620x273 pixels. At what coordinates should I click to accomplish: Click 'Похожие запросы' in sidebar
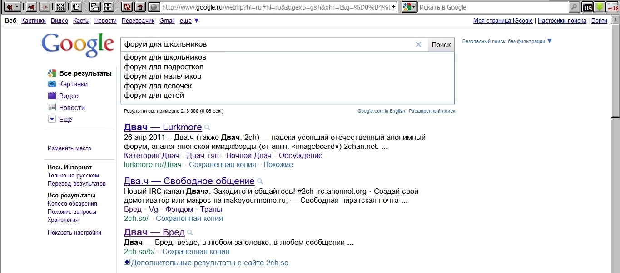72,212
